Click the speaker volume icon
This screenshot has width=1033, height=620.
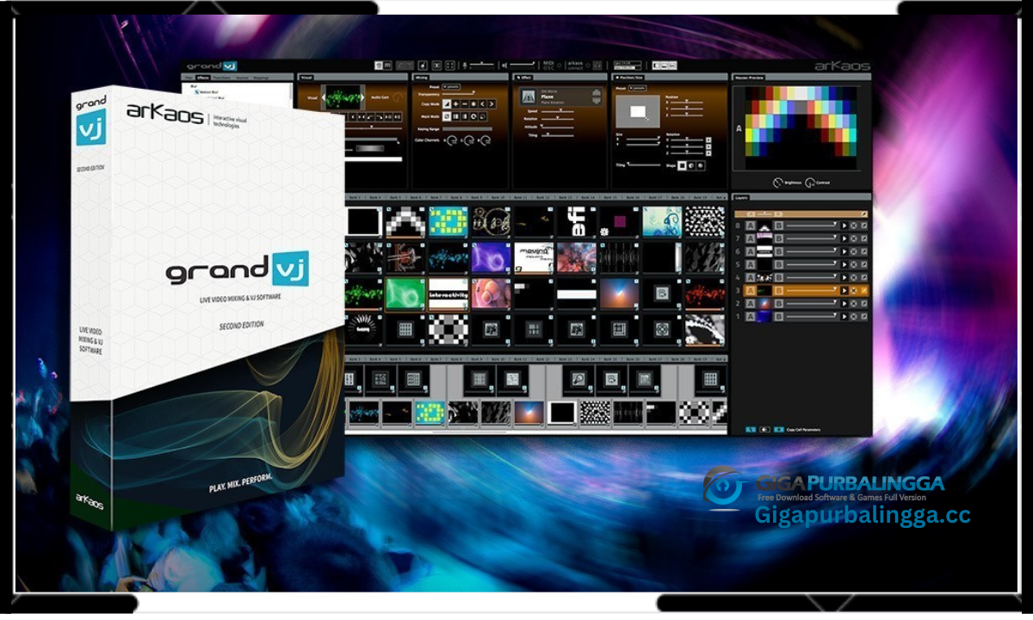504,65
